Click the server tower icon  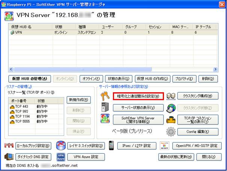pyautogui.click(x=105, y=107)
